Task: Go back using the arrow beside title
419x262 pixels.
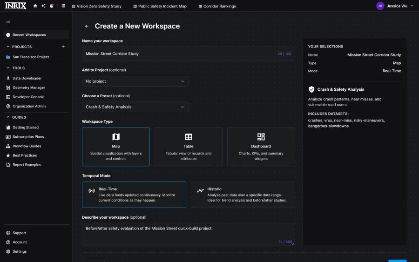Action: pos(87,26)
